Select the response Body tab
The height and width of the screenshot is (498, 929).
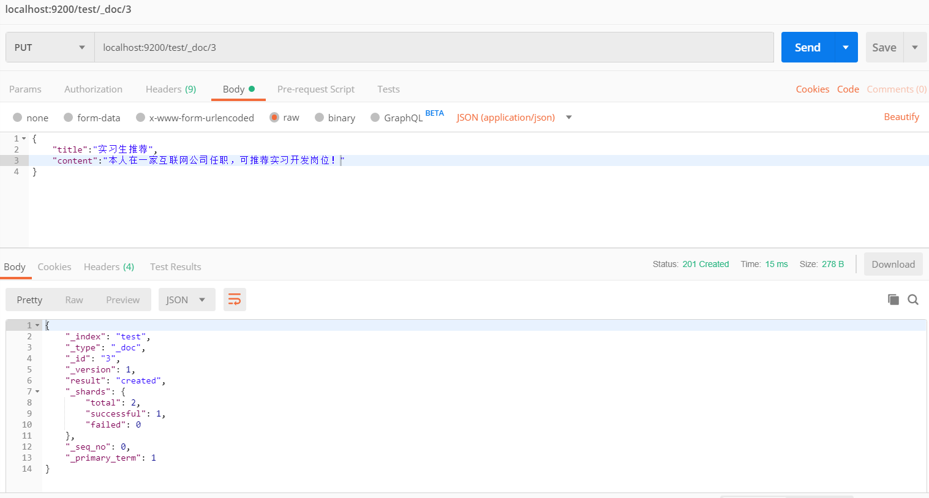(15, 266)
